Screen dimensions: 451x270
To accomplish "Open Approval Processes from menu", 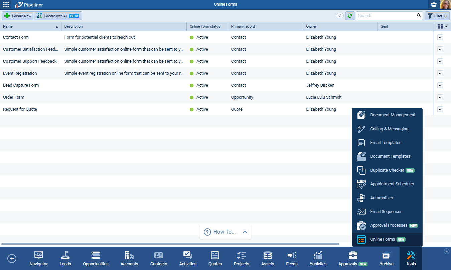I will point(387,225).
